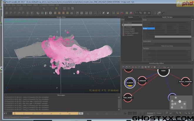The width and height of the screenshot is (194, 121).
Task: Click the circle icon in Relationship Editor toolbar
Action: 127,67
